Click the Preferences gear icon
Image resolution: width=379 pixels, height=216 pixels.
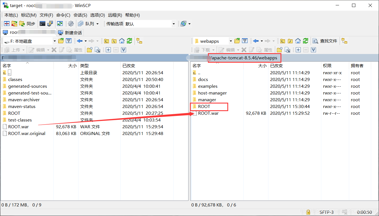pyautogui.click(x=71, y=24)
